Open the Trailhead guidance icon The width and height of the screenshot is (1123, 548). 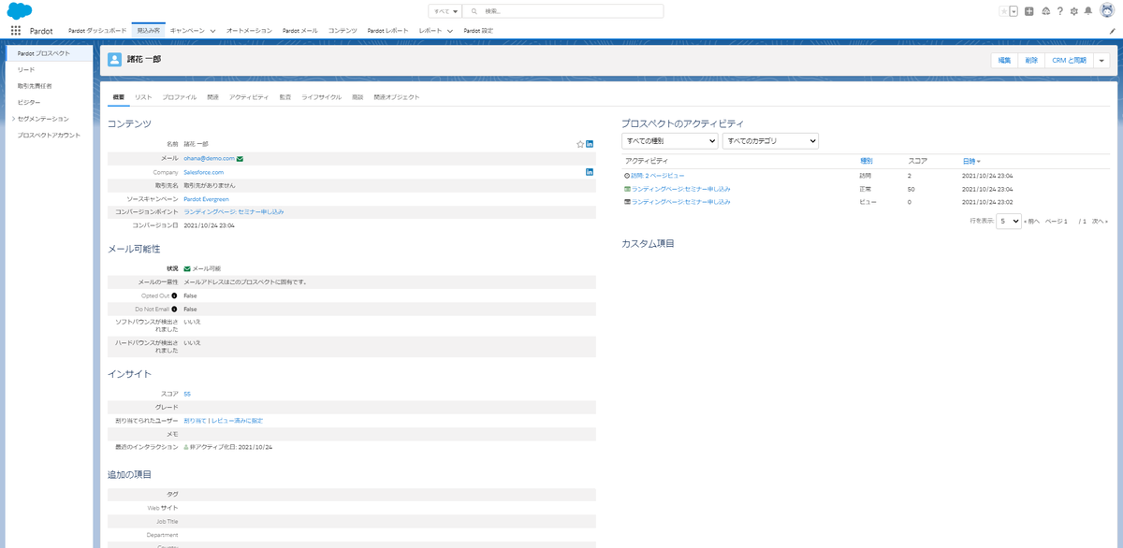(1044, 11)
